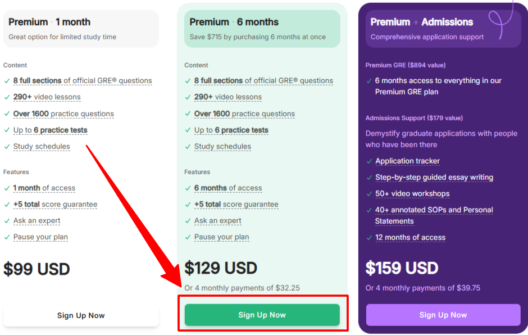Viewport: 528px width, 335px height.
Task: Click Ask an expert in 1 month plan
Action: point(37,221)
